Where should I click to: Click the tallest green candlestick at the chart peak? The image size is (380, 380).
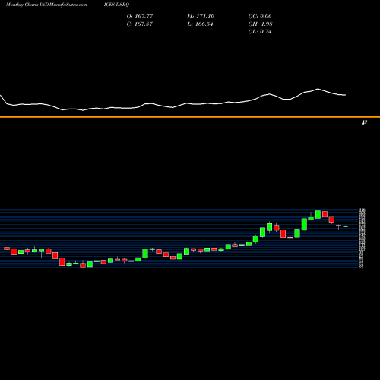(318, 214)
